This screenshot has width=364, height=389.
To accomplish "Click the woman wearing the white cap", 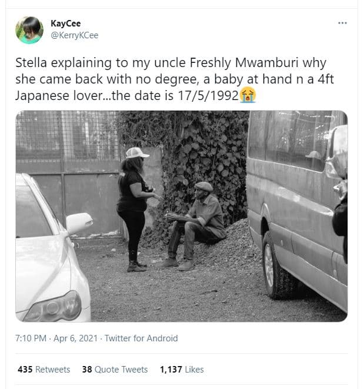I will pos(133,206).
